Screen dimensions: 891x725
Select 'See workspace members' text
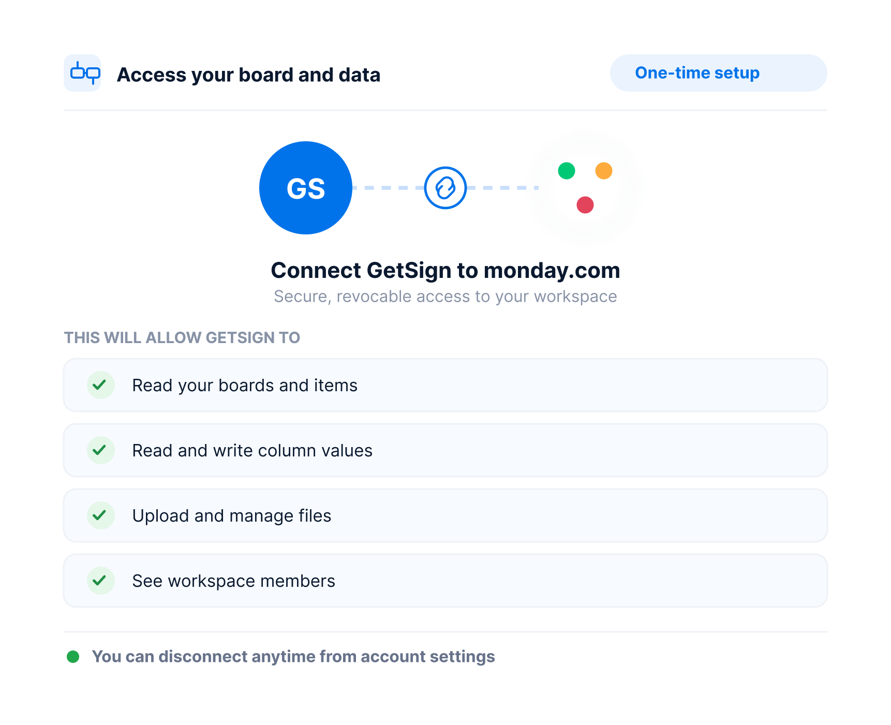point(234,581)
